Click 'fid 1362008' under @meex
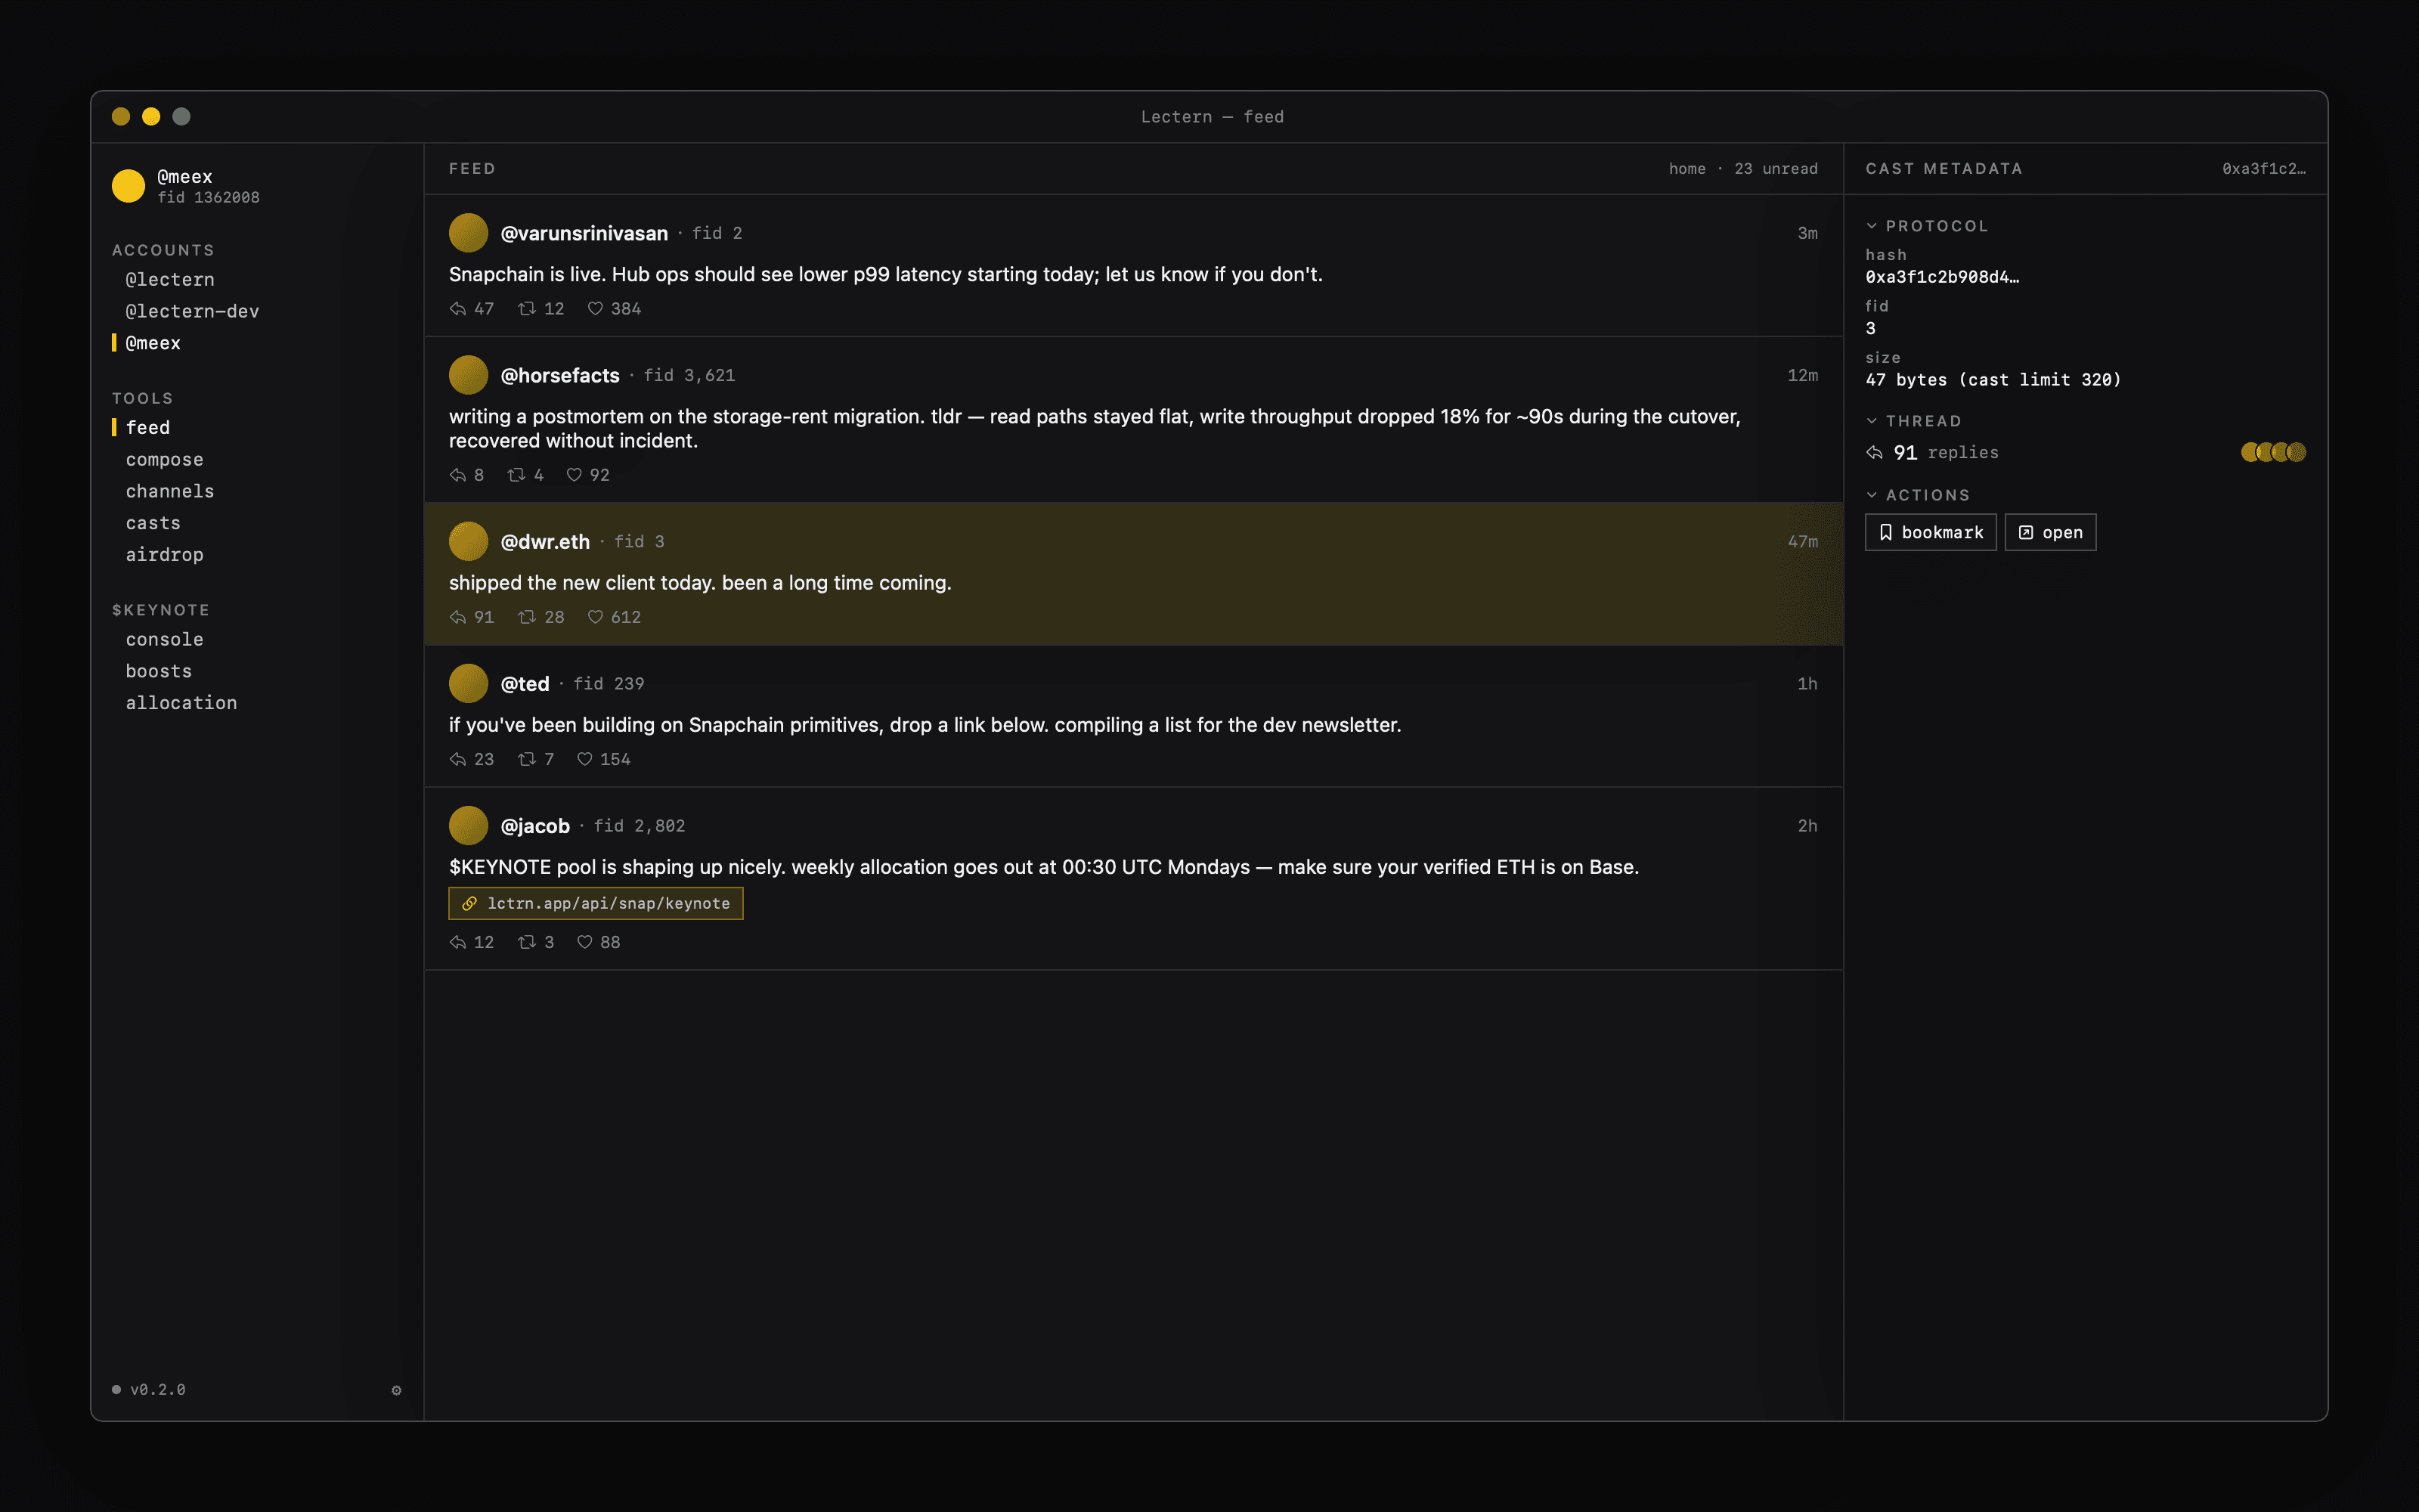This screenshot has width=2419, height=1512. 208,198
